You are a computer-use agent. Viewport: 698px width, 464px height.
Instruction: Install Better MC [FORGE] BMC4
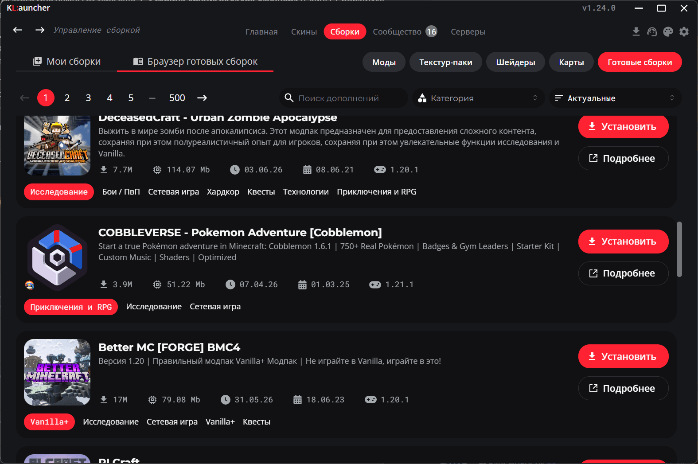623,356
